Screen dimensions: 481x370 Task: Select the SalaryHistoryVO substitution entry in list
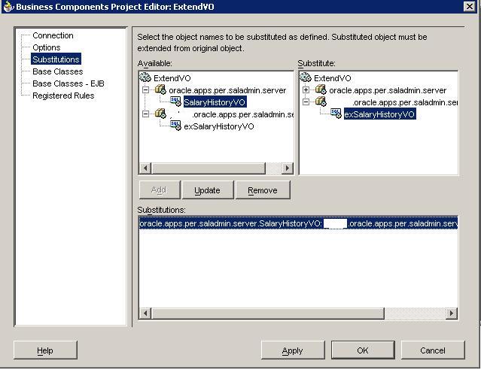298,223
